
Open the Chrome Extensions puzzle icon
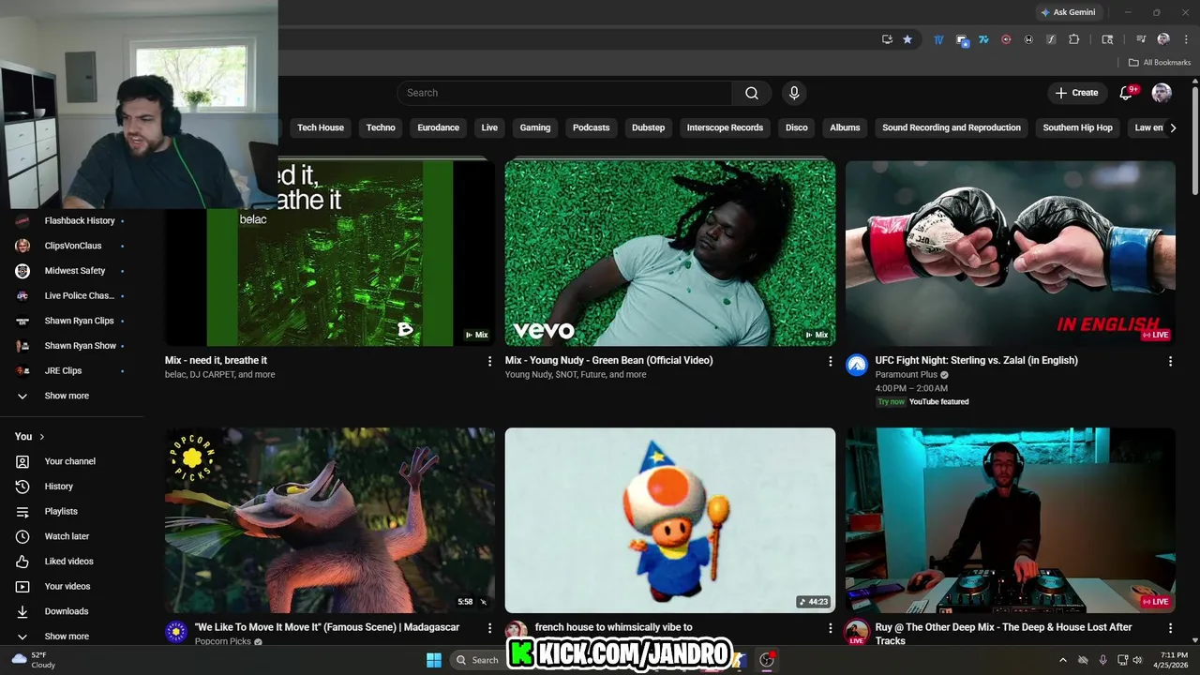pyautogui.click(x=1074, y=39)
